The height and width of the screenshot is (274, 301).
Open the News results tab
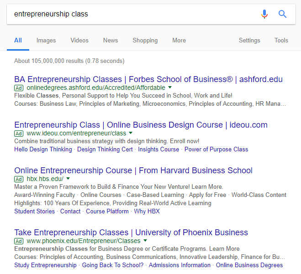(x=111, y=41)
